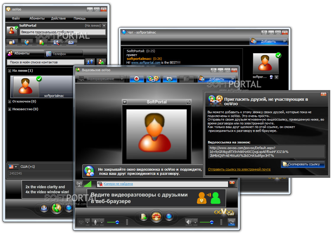The height and width of the screenshot is (235, 332).
Task: Open the speaker options dropdown arrow
Action: point(195,222)
